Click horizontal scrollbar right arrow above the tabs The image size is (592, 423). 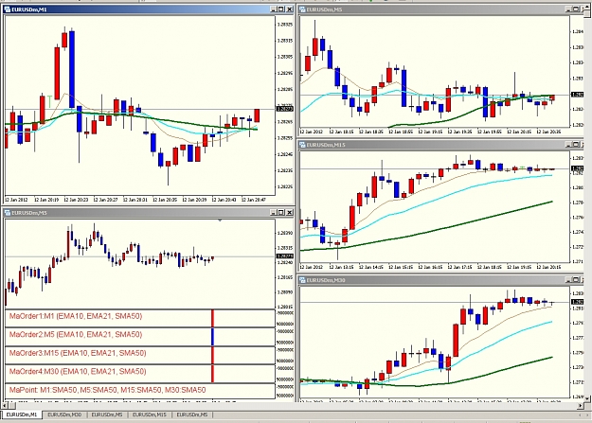coord(581,406)
